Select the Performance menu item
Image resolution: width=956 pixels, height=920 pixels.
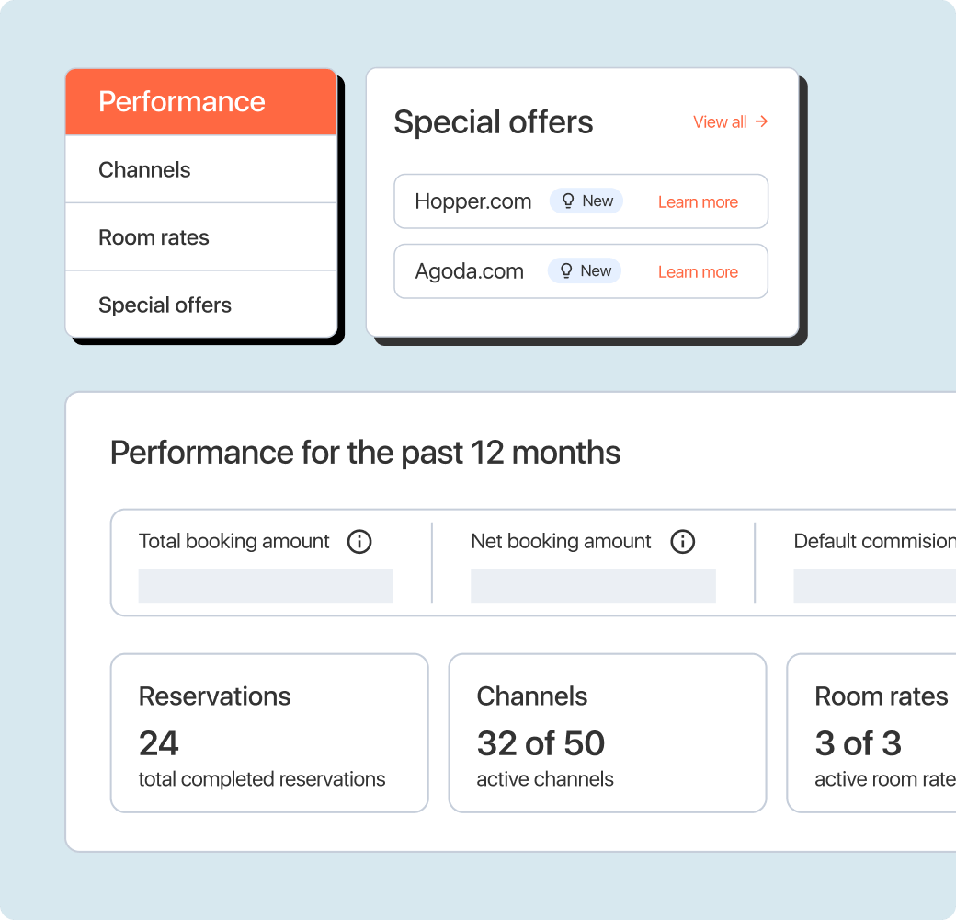(201, 102)
